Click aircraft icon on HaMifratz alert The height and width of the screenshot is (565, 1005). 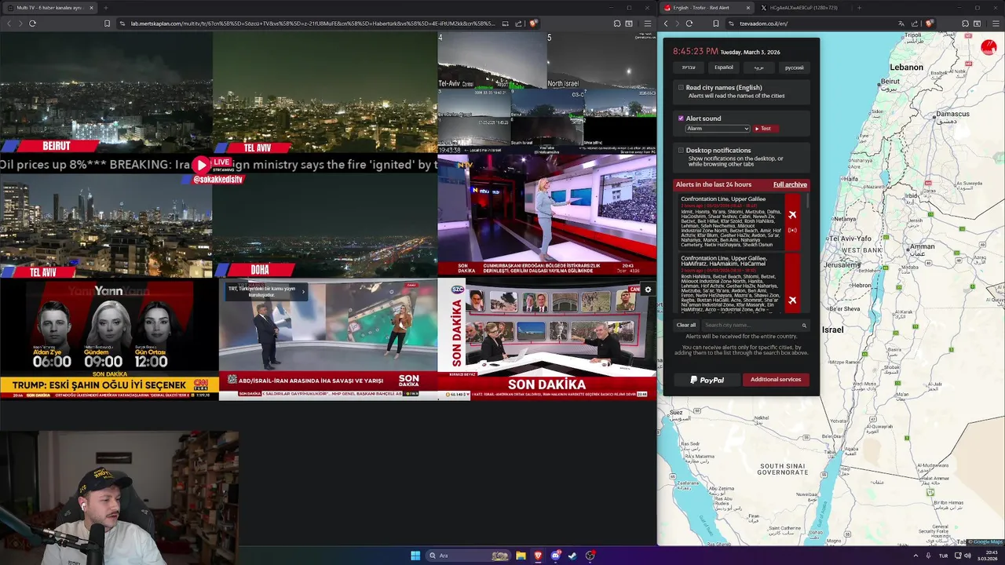(792, 300)
